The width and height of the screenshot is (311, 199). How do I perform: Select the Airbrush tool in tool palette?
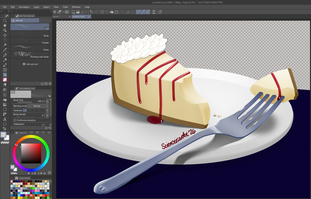[5, 75]
